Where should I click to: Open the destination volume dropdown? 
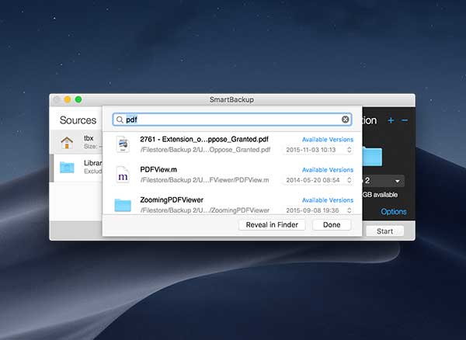384,181
